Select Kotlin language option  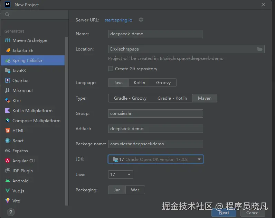point(139,83)
